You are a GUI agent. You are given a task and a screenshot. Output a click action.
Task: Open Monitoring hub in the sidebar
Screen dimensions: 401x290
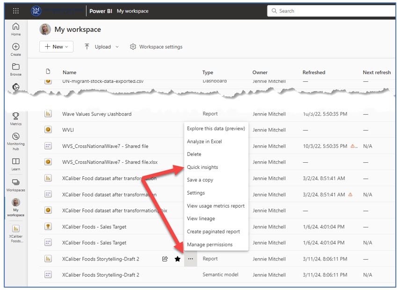click(16, 141)
